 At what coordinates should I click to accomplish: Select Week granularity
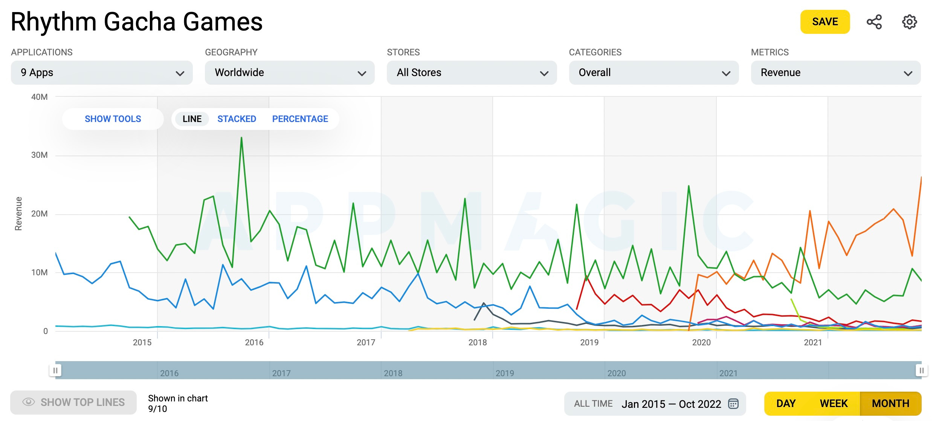pyautogui.click(x=834, y=404)
